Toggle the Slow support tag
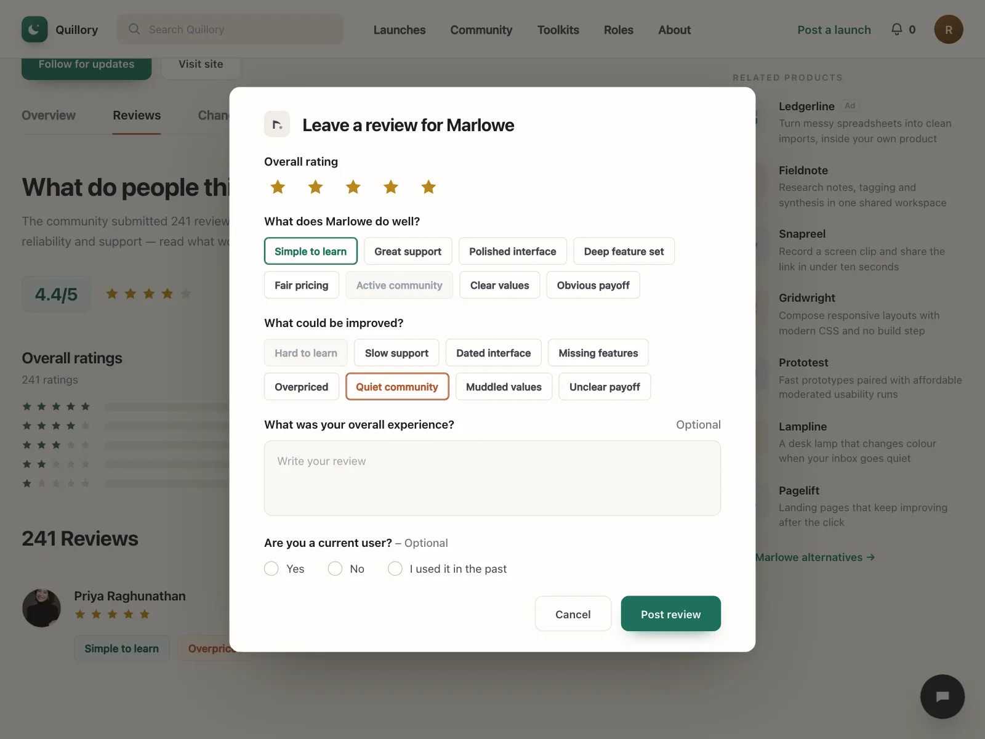 tap(396, 353)
